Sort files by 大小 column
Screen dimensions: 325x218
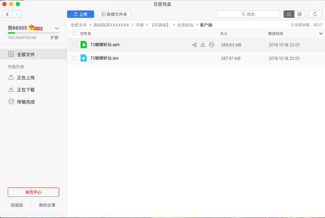pos(224,34)
